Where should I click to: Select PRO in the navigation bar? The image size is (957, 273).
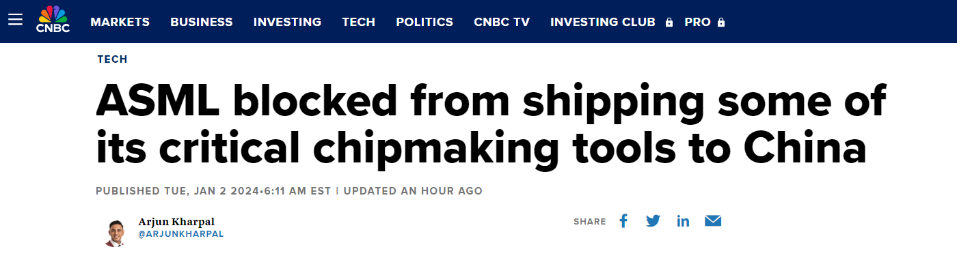tap(698, 22)
